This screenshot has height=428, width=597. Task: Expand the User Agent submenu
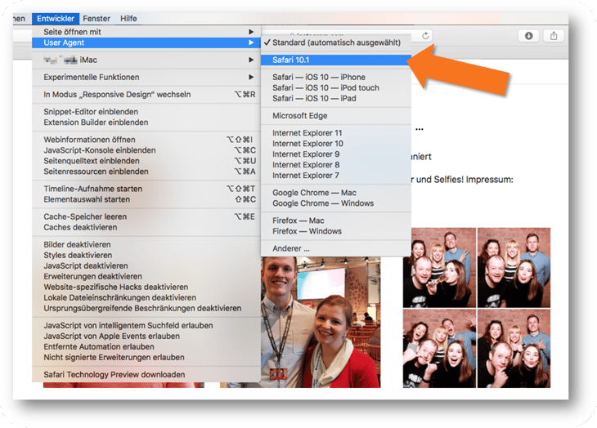coord(146,42)
